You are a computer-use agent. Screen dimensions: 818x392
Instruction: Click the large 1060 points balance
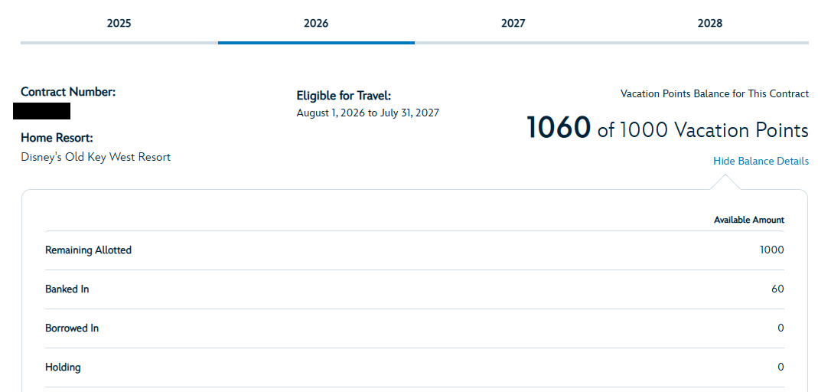click(558, 129)
